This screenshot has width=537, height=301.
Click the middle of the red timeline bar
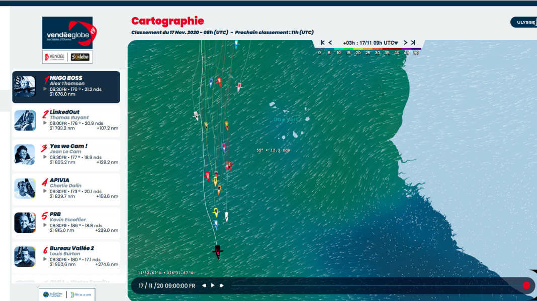pos(379,285)
